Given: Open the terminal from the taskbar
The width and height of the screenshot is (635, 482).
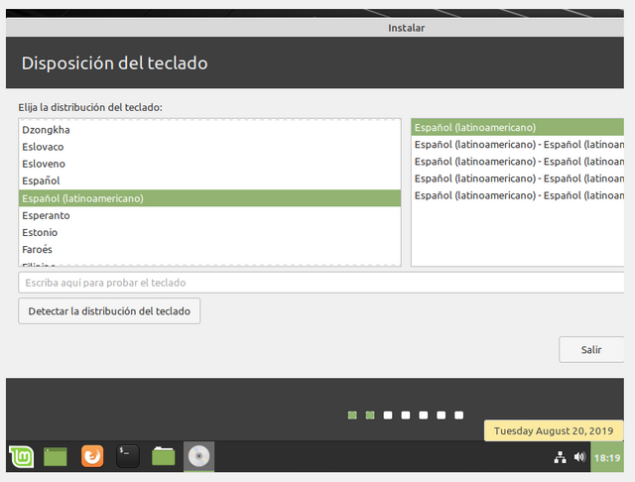Looking at the screenshot, I should tap(128, 456).
